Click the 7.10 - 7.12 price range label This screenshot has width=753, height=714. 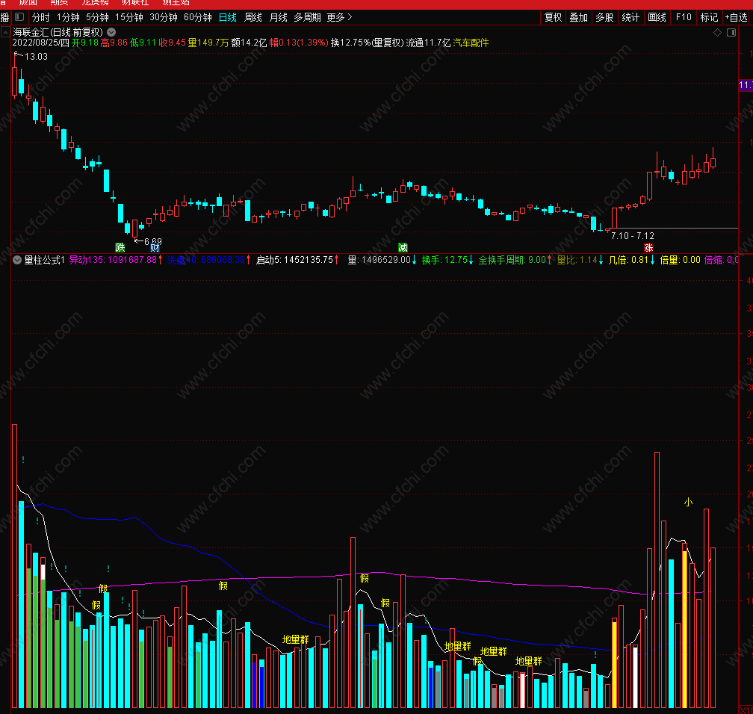(633, 236)
